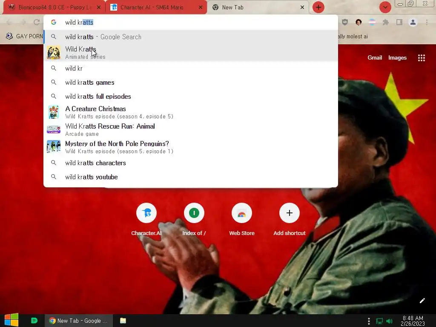
Task: Click the bookmark ending 'ally molest ai'
Action: pyautogui.click(x=353, y=37)
